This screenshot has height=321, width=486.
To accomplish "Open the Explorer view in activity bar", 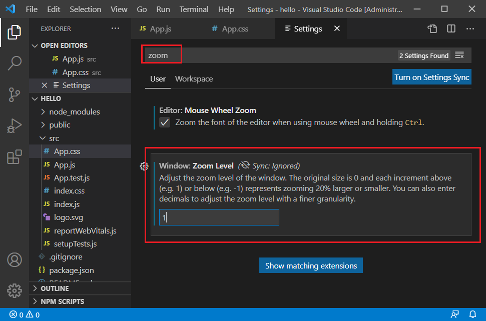I will (14, 32).
